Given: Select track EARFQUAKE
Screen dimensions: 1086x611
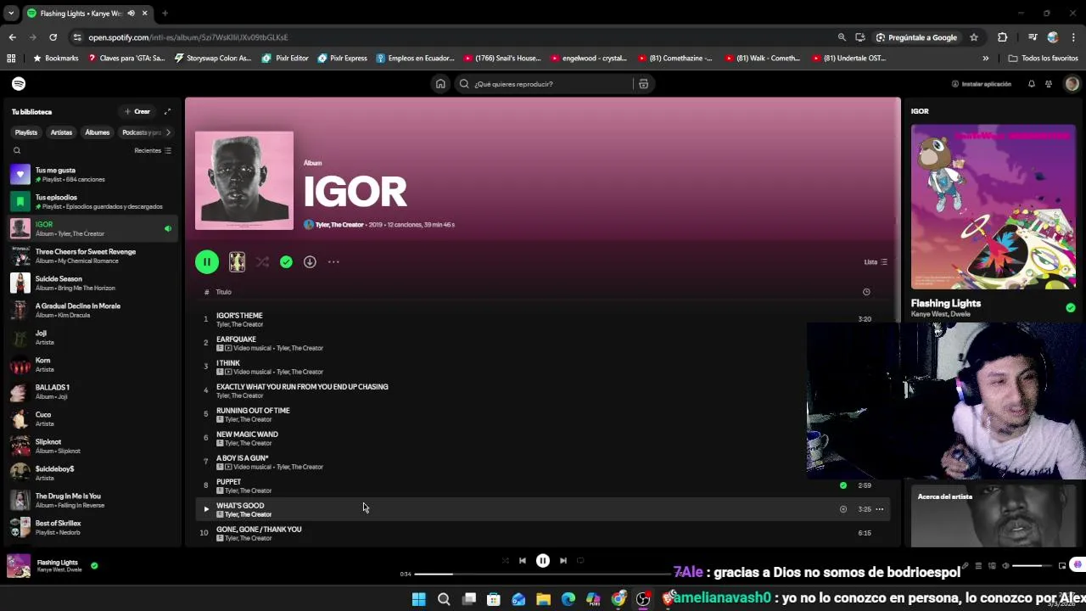Looking at the screenshot, I should coord(543,343).
